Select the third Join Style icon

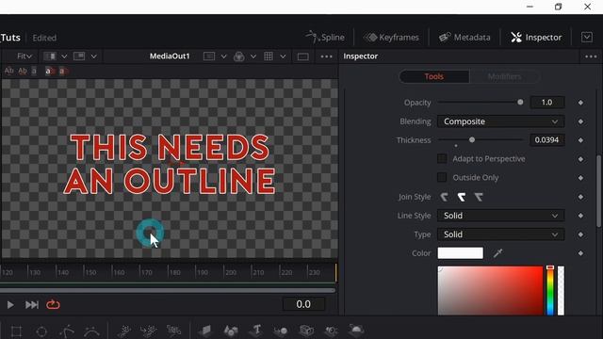[479, 197]
